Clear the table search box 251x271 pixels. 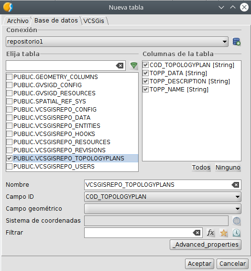[x=120, y=66]
